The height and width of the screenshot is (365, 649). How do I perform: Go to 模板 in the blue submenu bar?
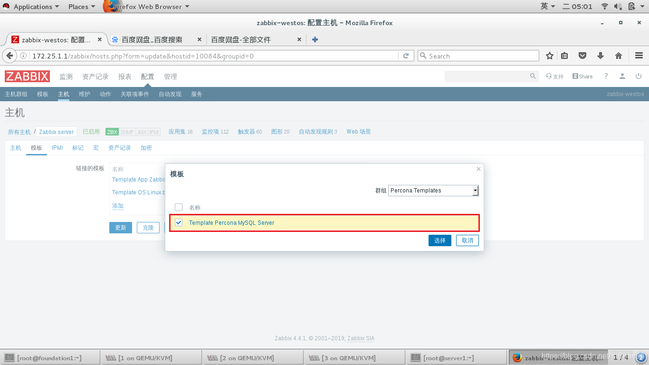click(43, 94)
